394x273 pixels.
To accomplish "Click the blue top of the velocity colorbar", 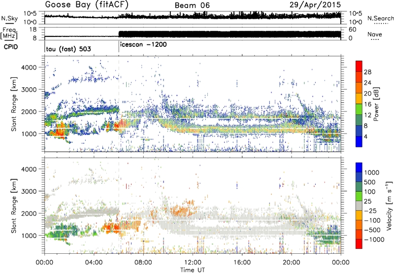I will 359,168.
